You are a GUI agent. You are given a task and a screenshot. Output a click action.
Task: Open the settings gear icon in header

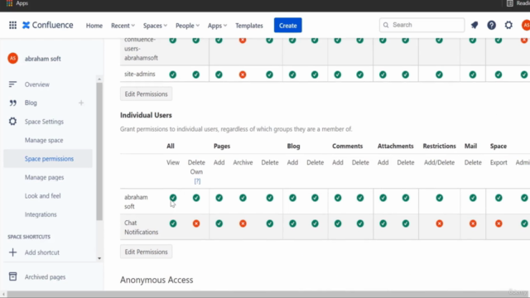[508, 25]
